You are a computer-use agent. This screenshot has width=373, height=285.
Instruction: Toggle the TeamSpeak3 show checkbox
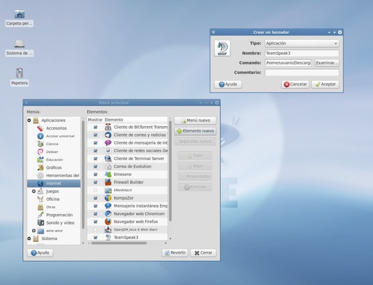[x=96, y=237]
